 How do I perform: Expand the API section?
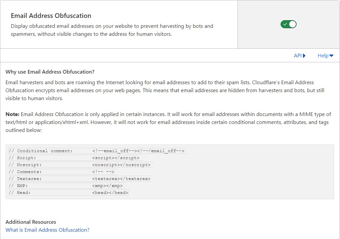click(300, 56)
